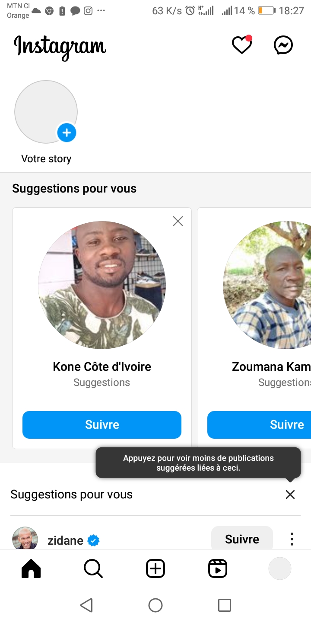Tap the blue plus to add story
This screenshot has width=311, height=623.
(x=67, y=133)
